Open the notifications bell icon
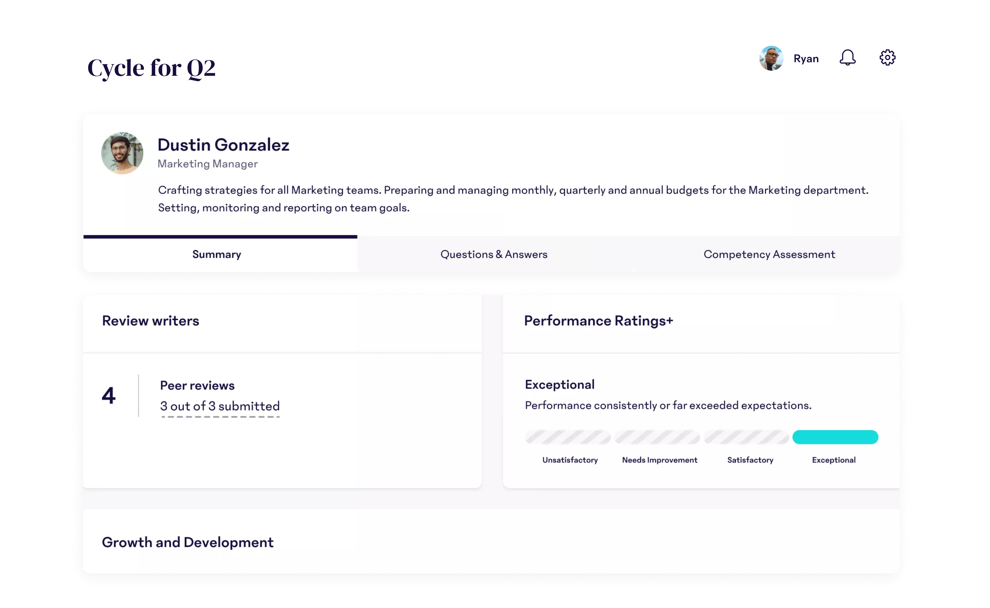This screenshot has width=990, height=608. [847, 58]
